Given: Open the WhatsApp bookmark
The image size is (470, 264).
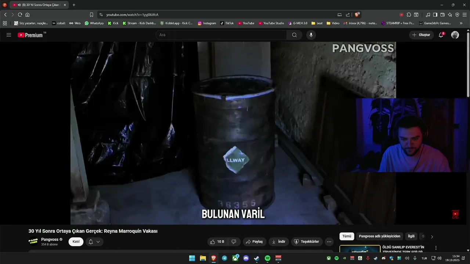Looking at the screenshot, I should pyautogui.click(x=94, y=23).
